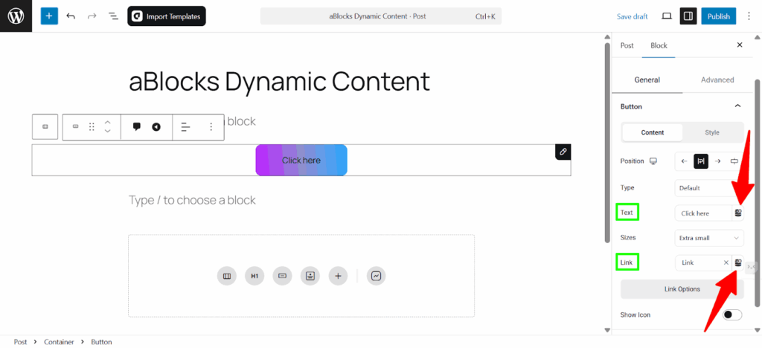762x348 pixels.
Task: Open the document overview list
Action: point(113,16)
